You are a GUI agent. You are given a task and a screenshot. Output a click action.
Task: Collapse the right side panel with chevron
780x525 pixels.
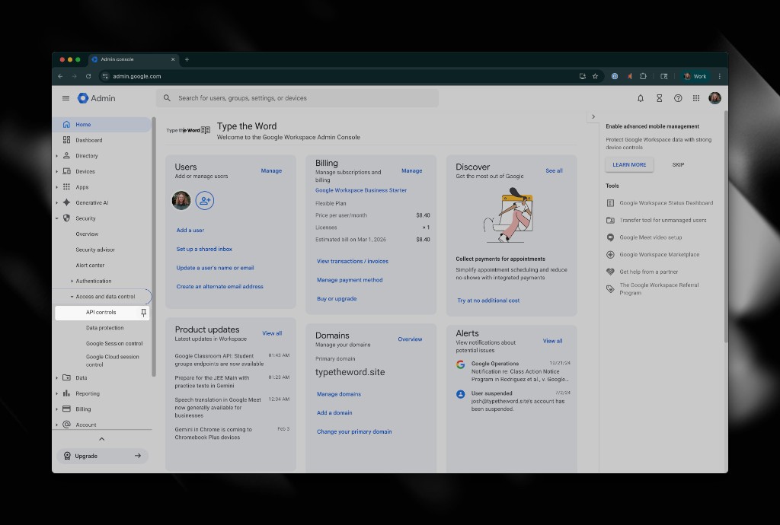coord(593,116)
